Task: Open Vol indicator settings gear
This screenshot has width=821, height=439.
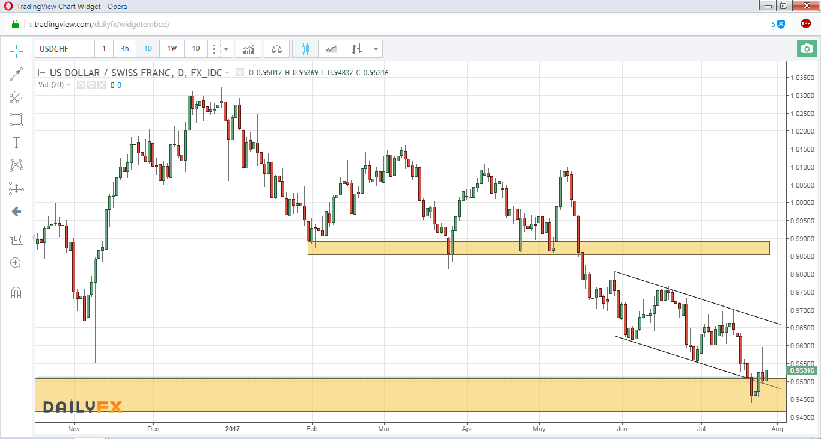Action: [x=91, y=85]
